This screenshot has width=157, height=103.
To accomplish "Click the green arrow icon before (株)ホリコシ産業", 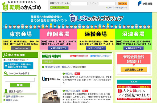I will [64, 91].
